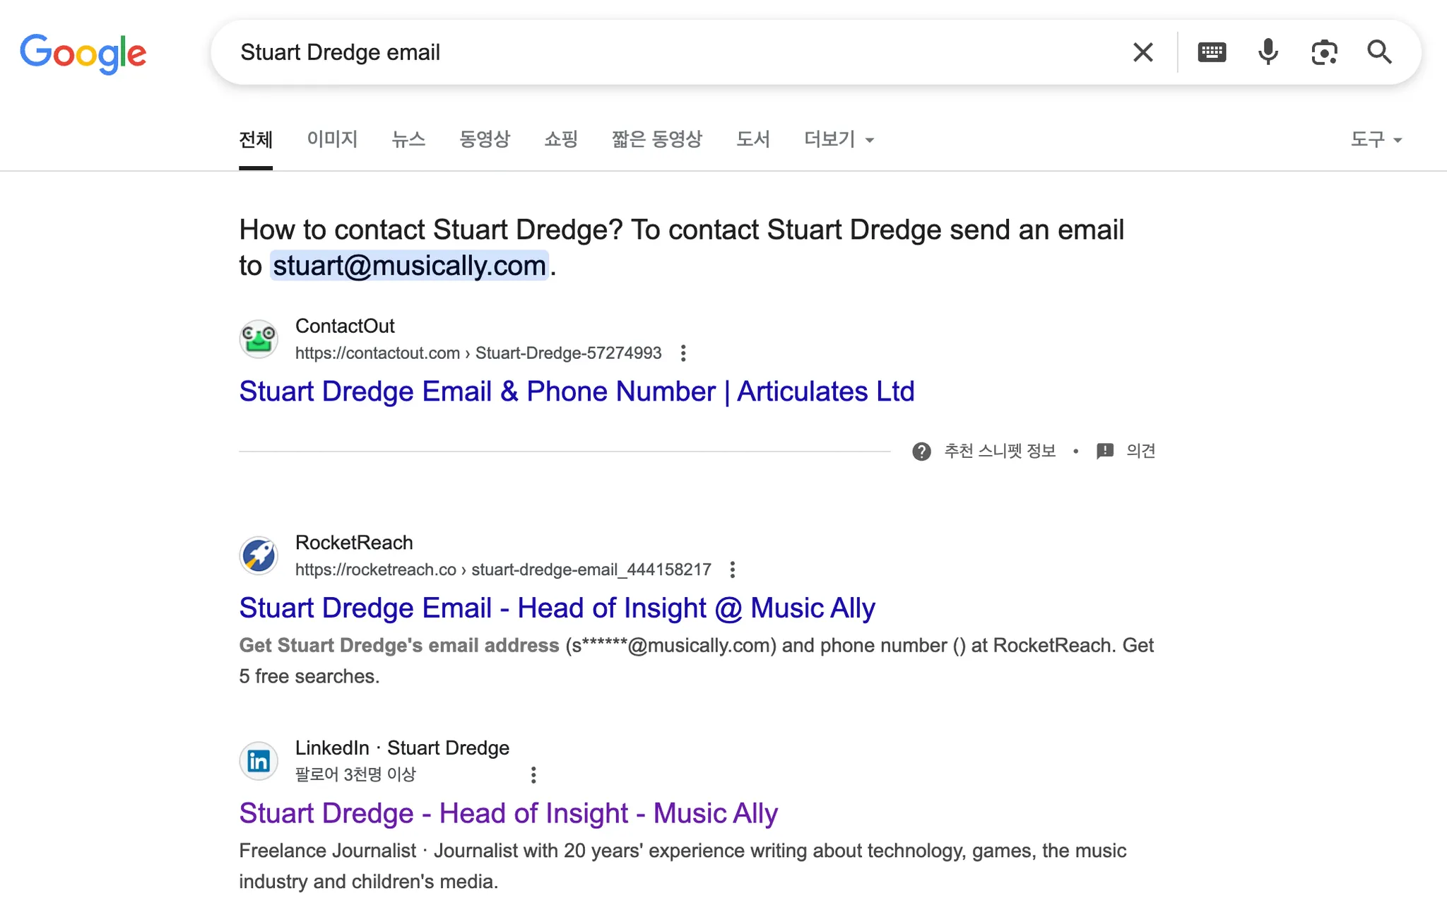Open the on-screen keyboard input tool
The width and height of the screenshot is (1447, 920).
pos(1212,52)
